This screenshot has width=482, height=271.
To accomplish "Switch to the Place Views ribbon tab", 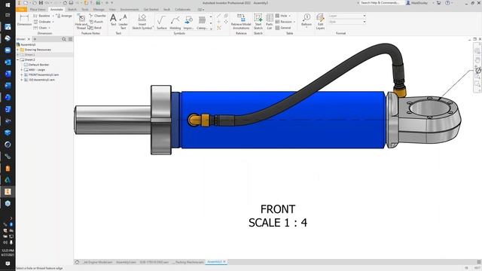I will click(38, 10).
